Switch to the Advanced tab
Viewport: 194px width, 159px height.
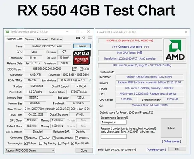42,39
